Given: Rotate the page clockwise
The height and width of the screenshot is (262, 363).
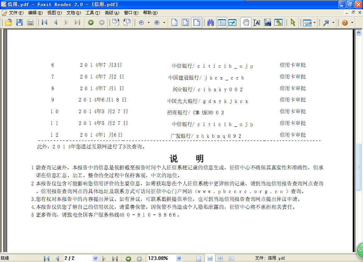Looking at the screenshot, I should (x=116, y=22).
